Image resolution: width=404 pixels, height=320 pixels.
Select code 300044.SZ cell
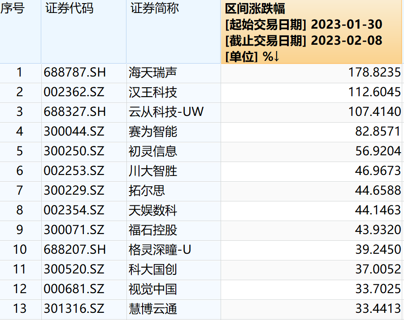(x=74, y=132)
